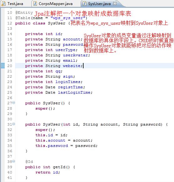This screenshot has height=182, width=174.
Task: Click the SysUser.java file icon
Action: tap(84, 3)
